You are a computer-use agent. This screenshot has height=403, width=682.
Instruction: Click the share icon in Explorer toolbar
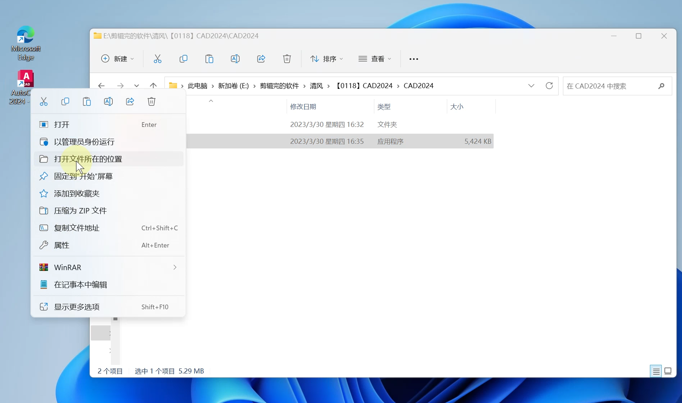tap(261, 59)
